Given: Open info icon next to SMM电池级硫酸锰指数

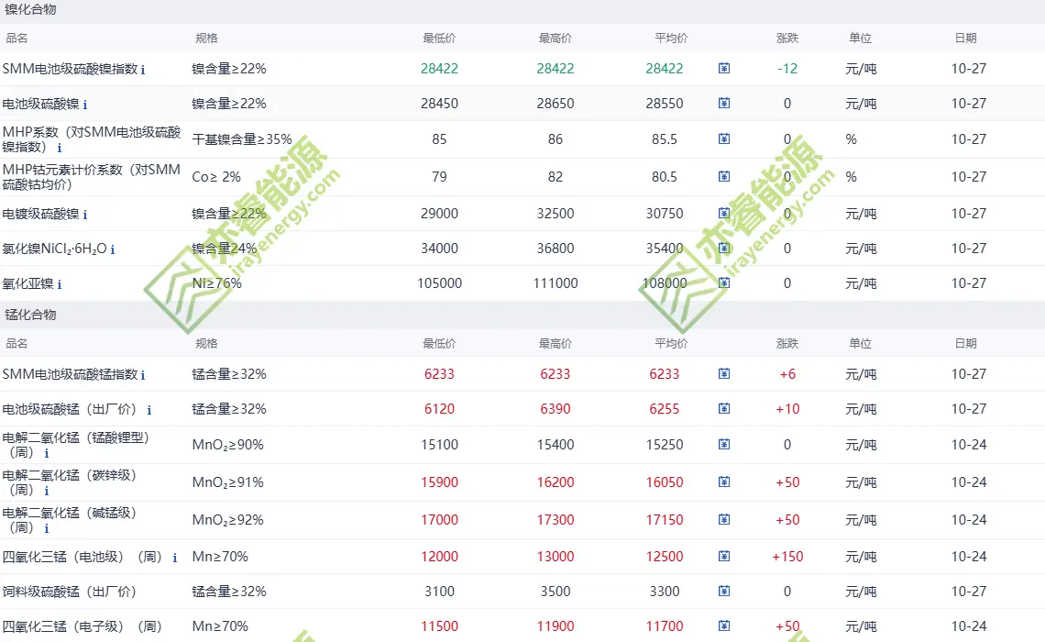Looking at the screenshot, I should pyautogui.click(x=143, y=375).
